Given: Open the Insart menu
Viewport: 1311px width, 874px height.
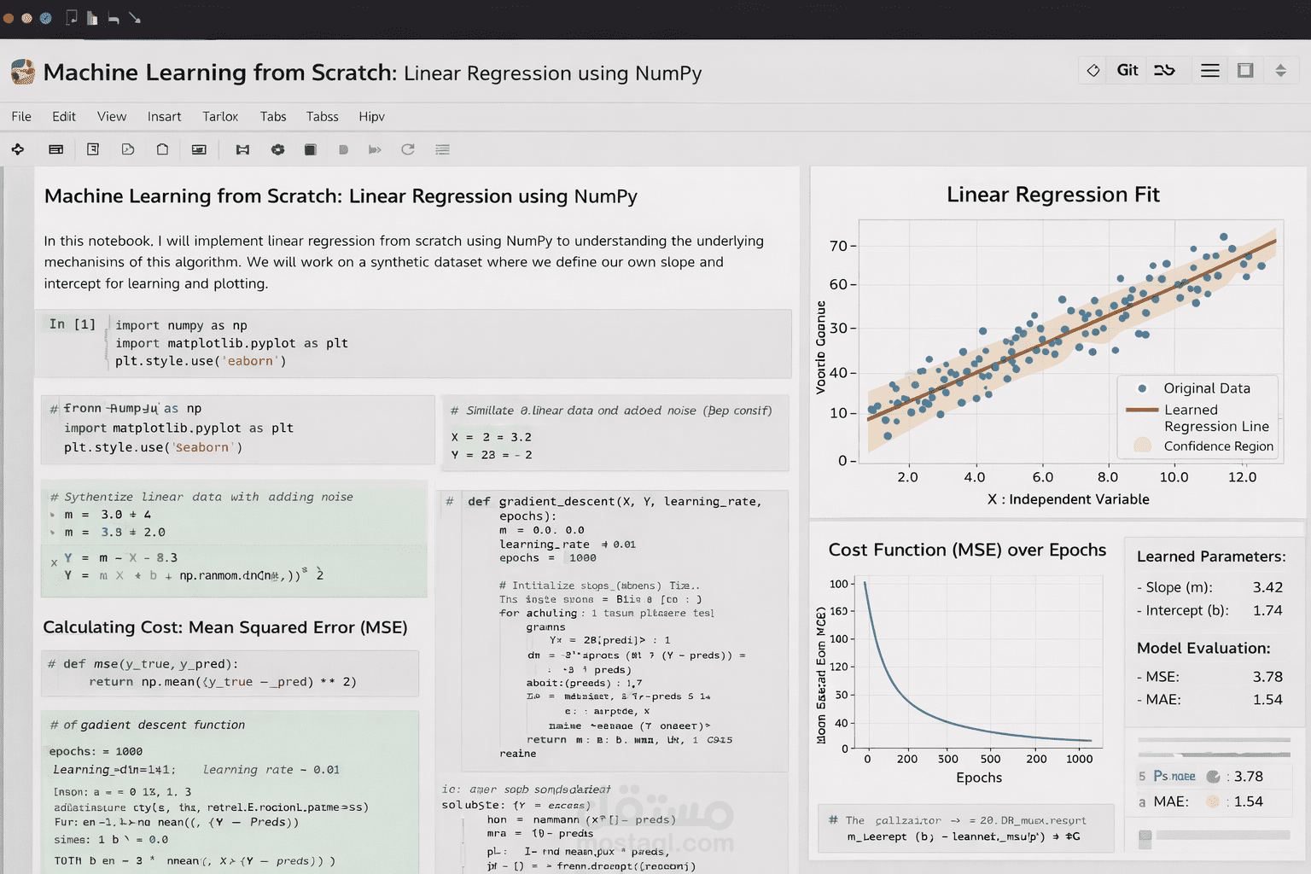Looking at the screenshot, I should (164, 116).
